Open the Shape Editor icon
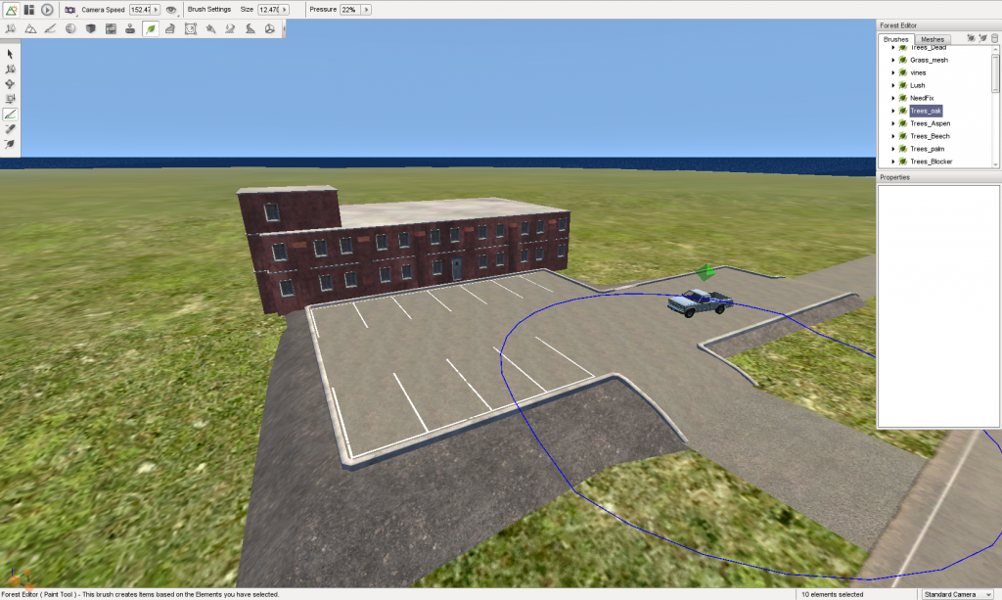This screenshot has height=600, width=1002. pos(270,28)
